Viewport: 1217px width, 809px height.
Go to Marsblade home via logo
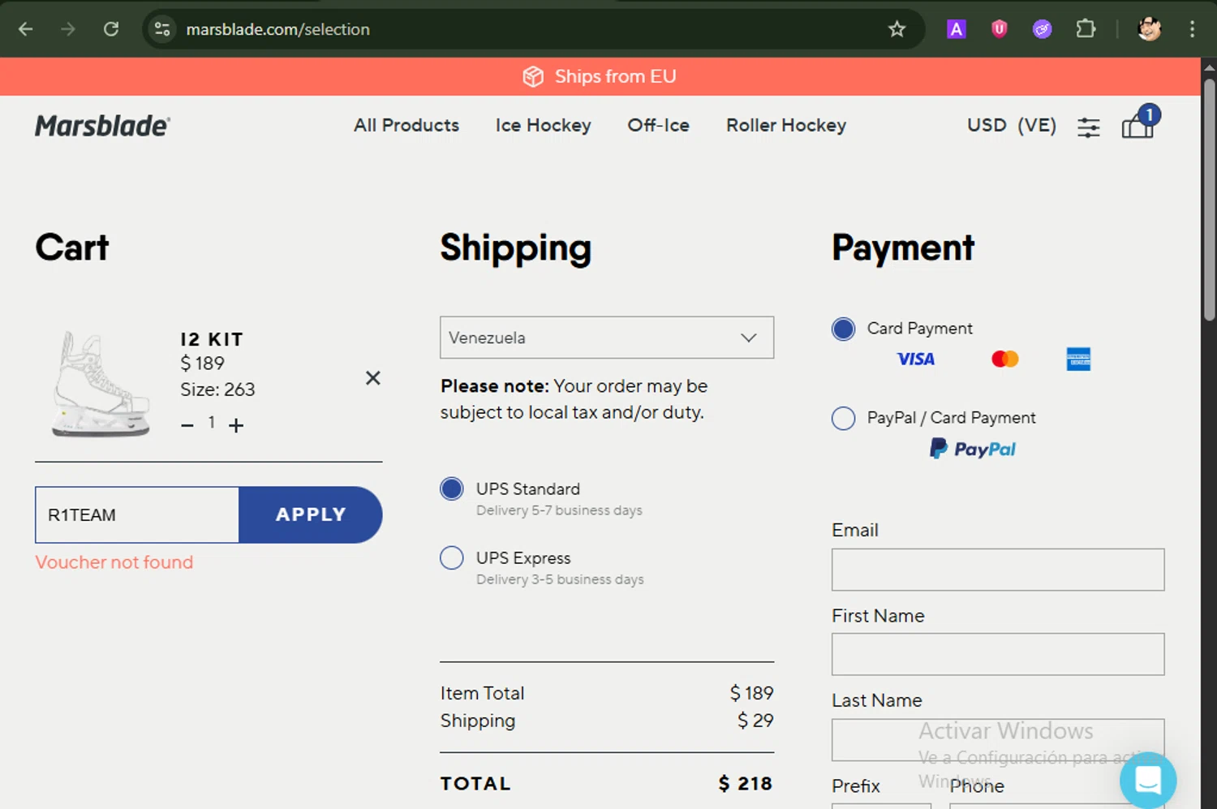pos(102,126)
